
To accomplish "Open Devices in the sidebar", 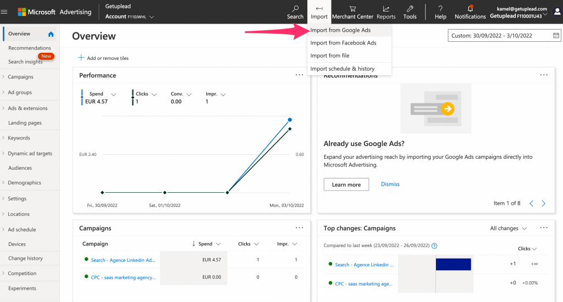I will (x=17, y=244).
